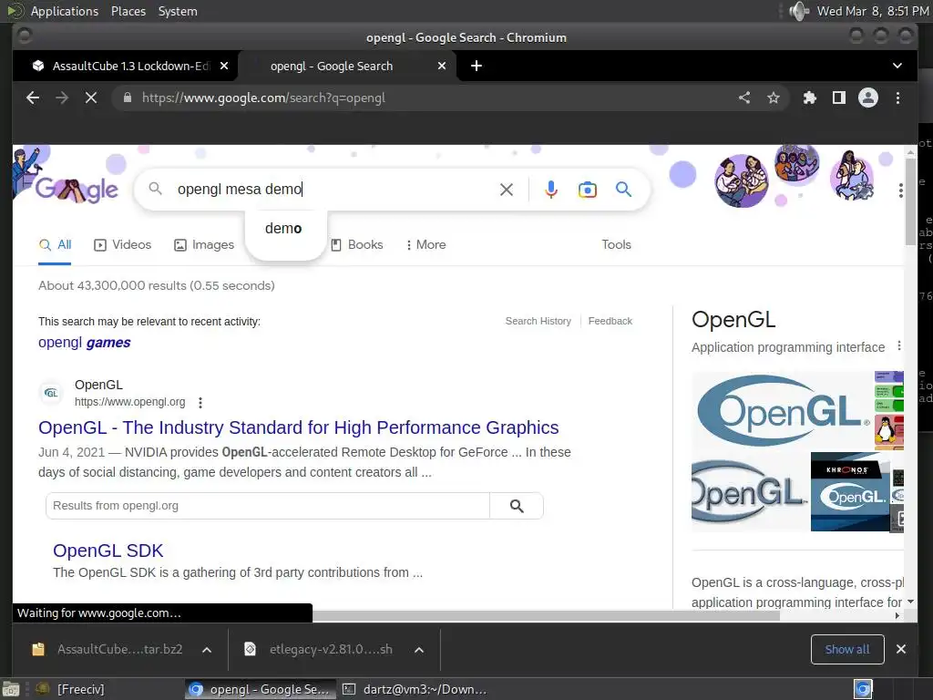Close opengl Google Search tab
The height and width of the screenshot is (700, 933).
click(x=442, y=66)
